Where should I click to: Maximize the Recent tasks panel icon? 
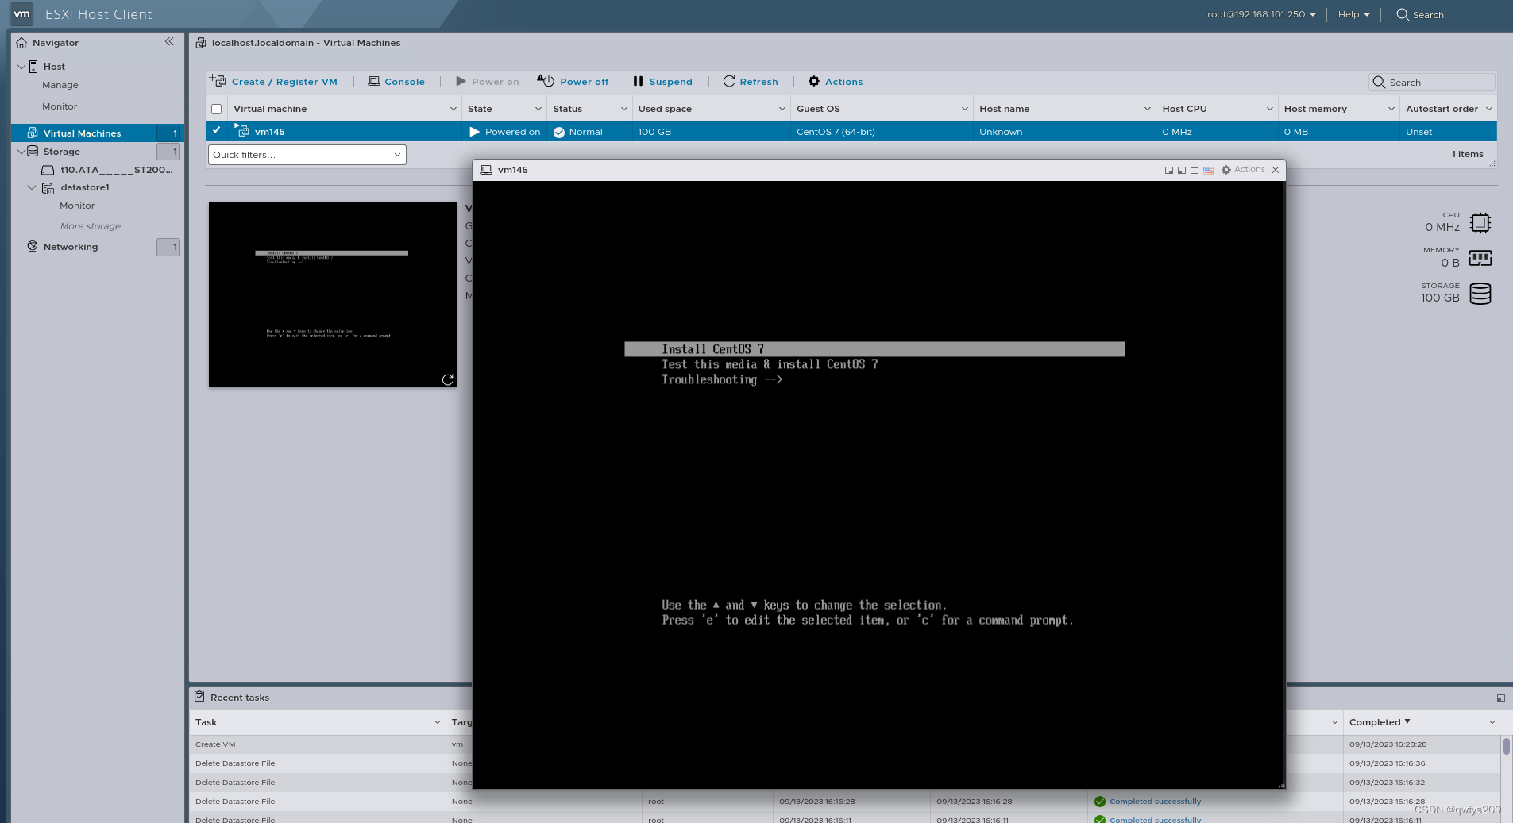pos(1500,698)
